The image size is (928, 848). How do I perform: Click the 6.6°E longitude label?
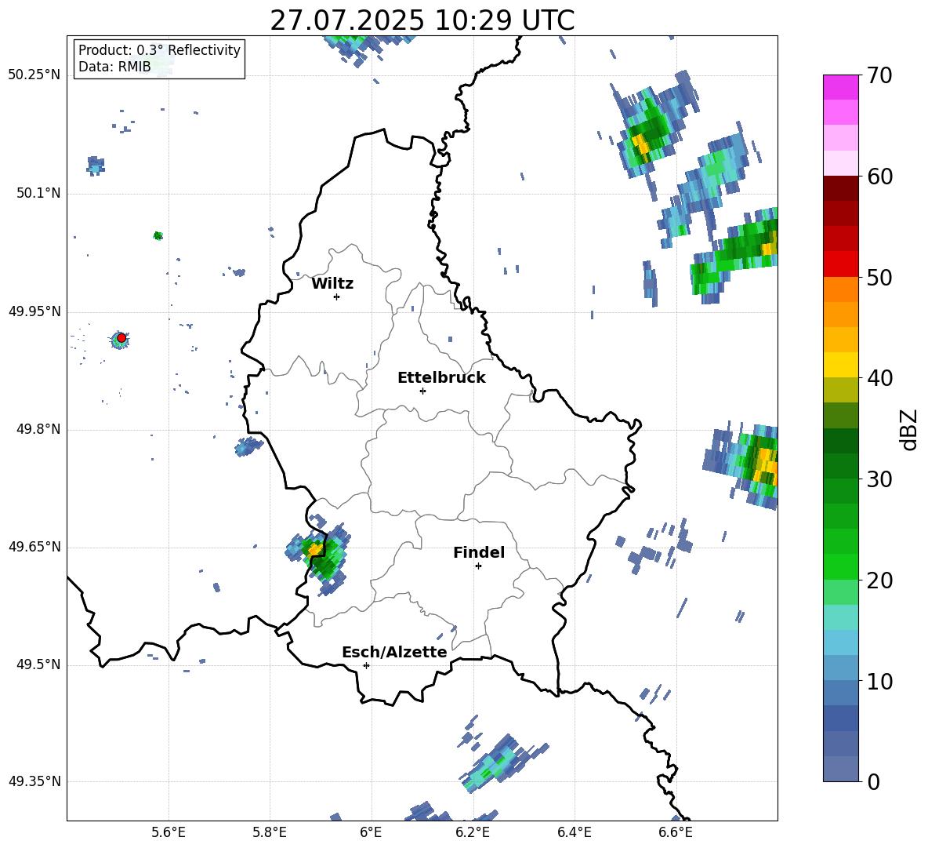[676, 832]
